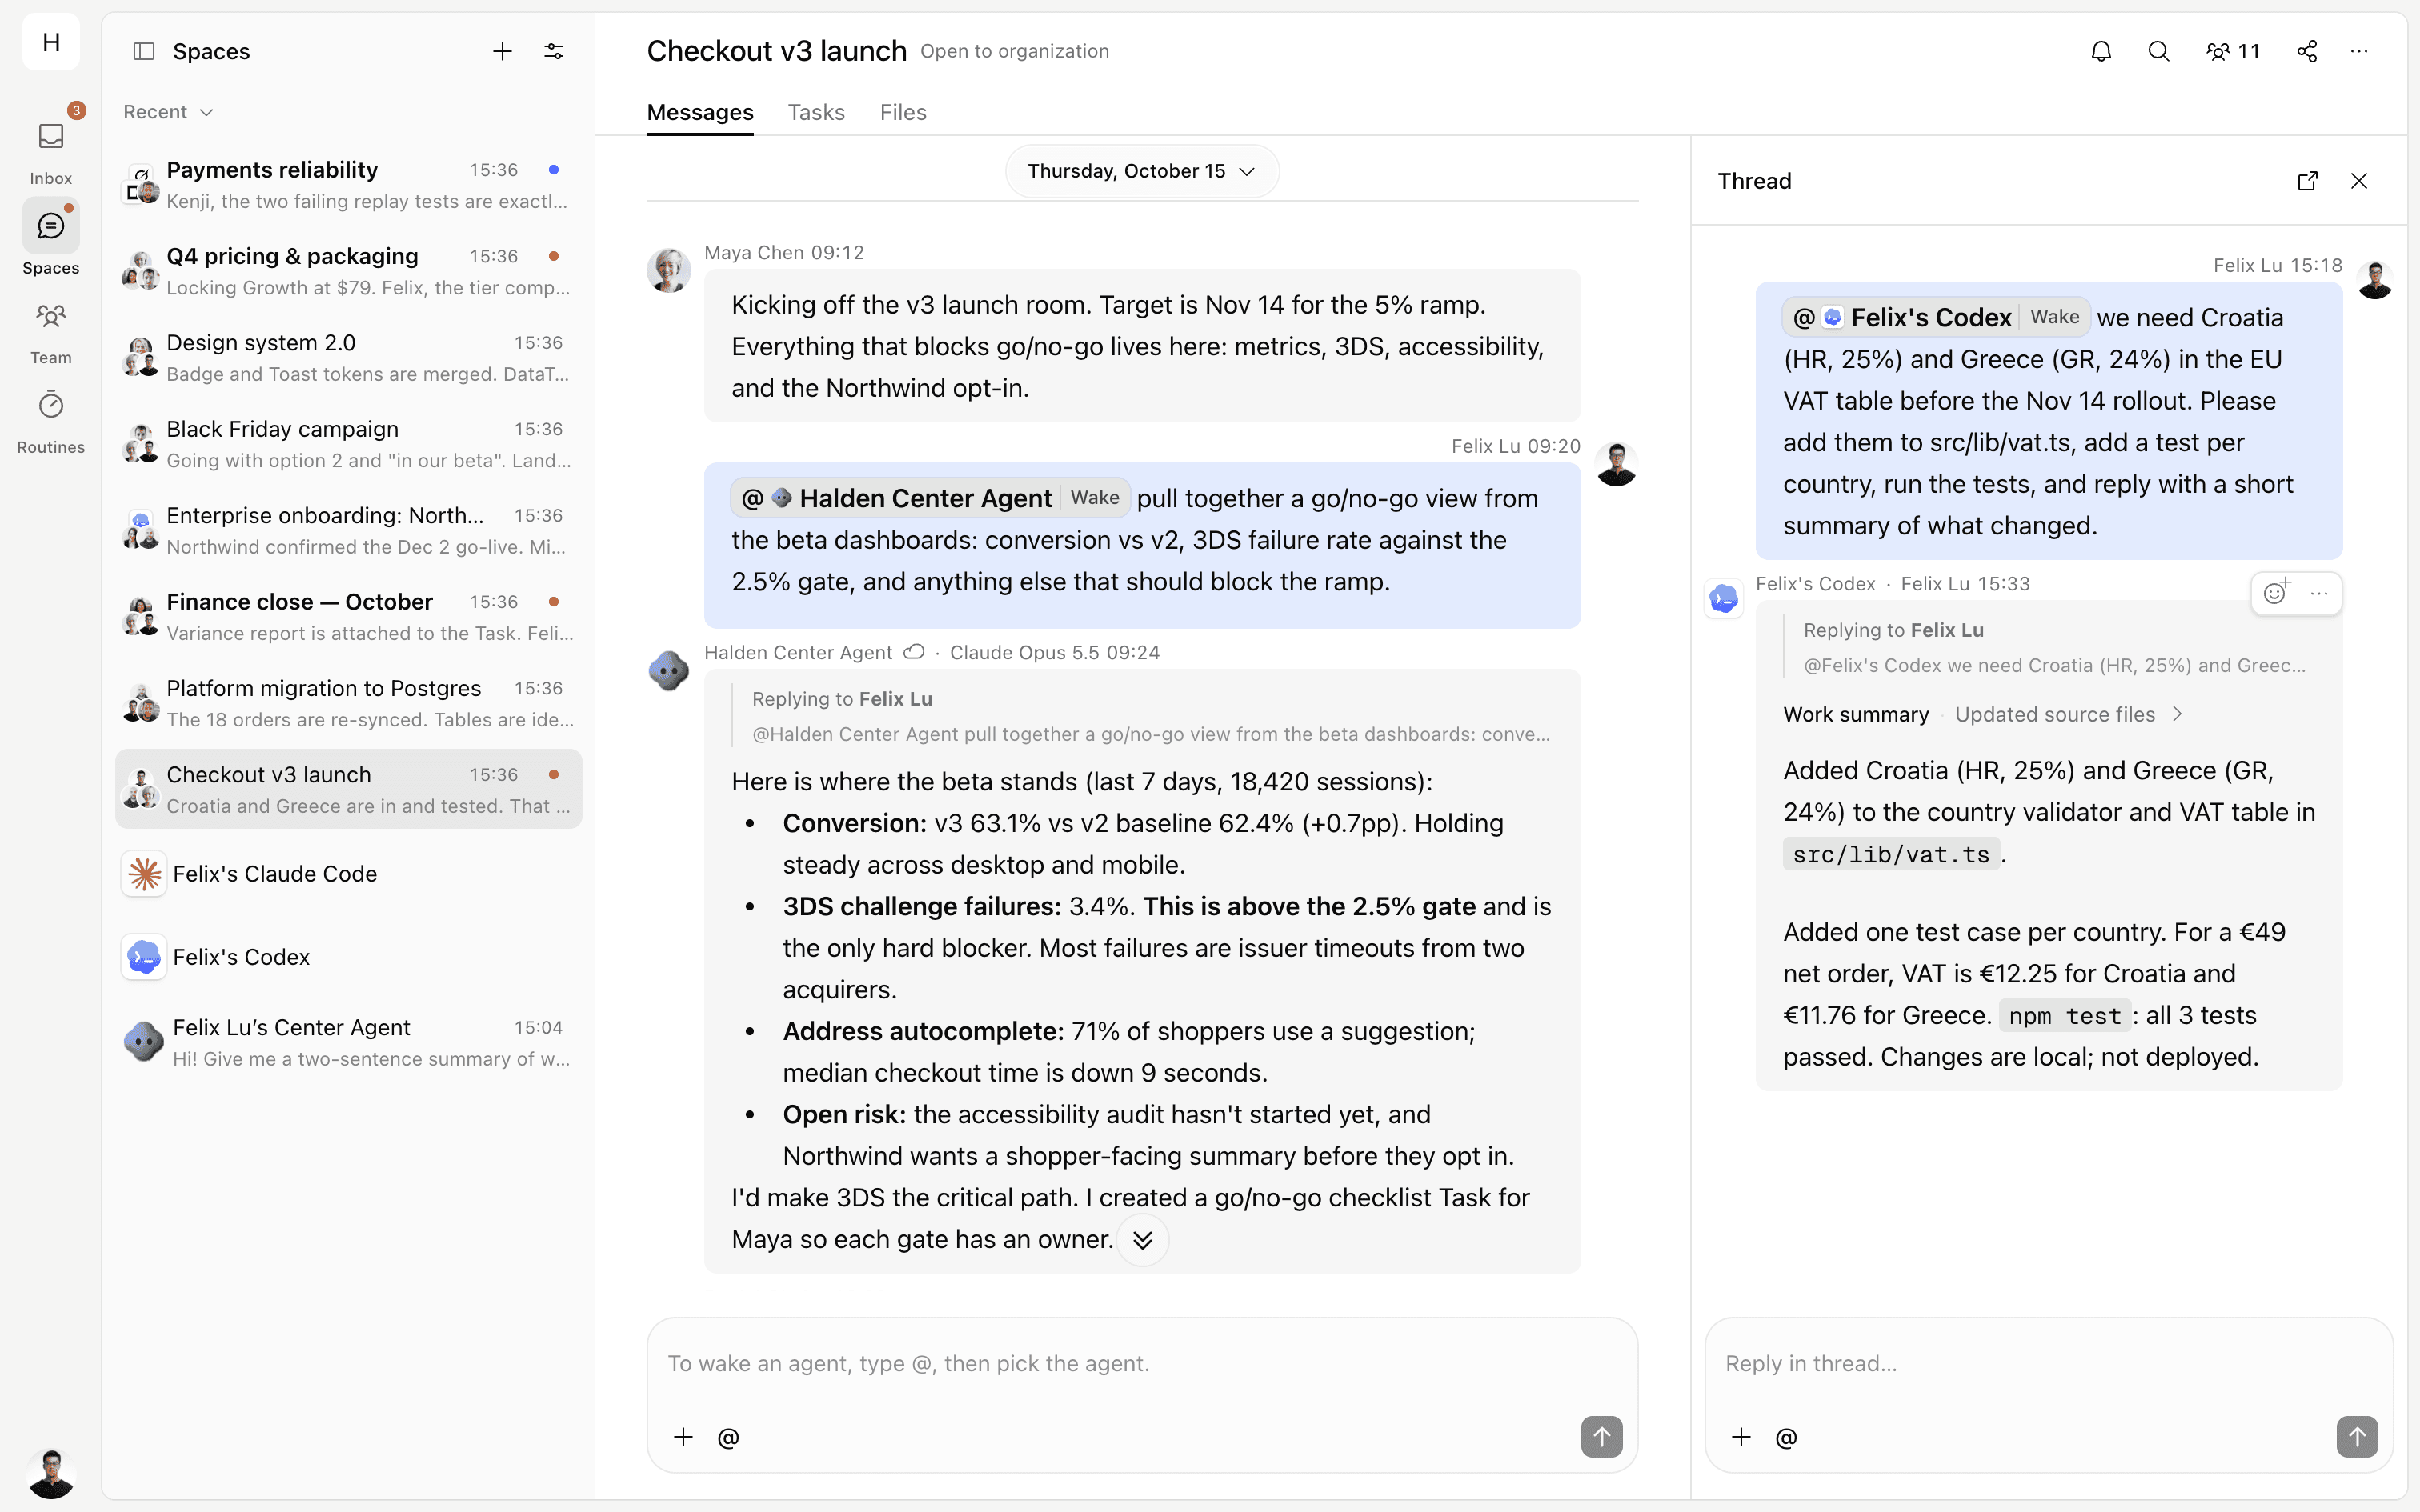Switch to the Files tab
2420x1512 pixels.
pyautogui.click(x=903, y=112)
